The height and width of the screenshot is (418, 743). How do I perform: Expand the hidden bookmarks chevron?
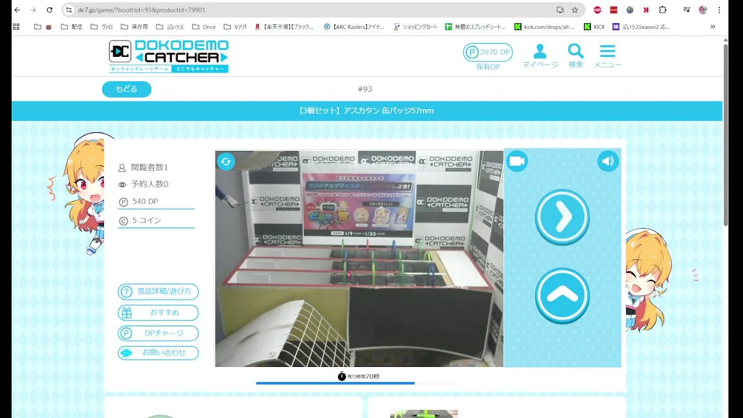tap(713, 27)
